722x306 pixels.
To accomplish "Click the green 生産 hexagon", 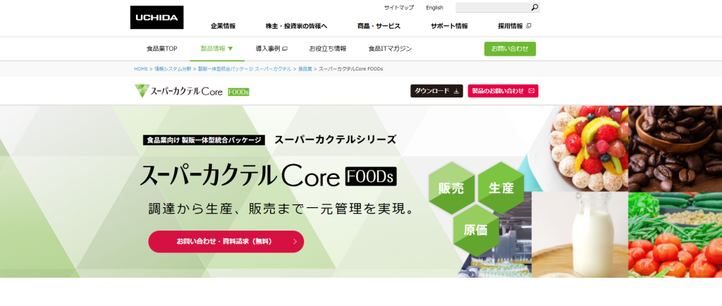I will pos(501,188).
